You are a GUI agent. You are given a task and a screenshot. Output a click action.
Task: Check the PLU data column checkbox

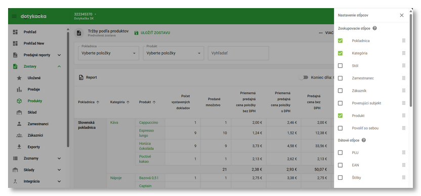340,153
